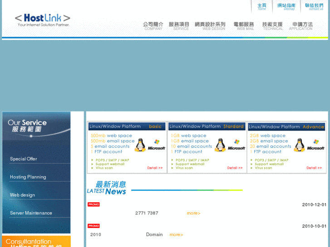The height and width of the screenshot is (247, 330).
Task: Open the 電郵服務 WEB MAIL menu
Action: 244,26
